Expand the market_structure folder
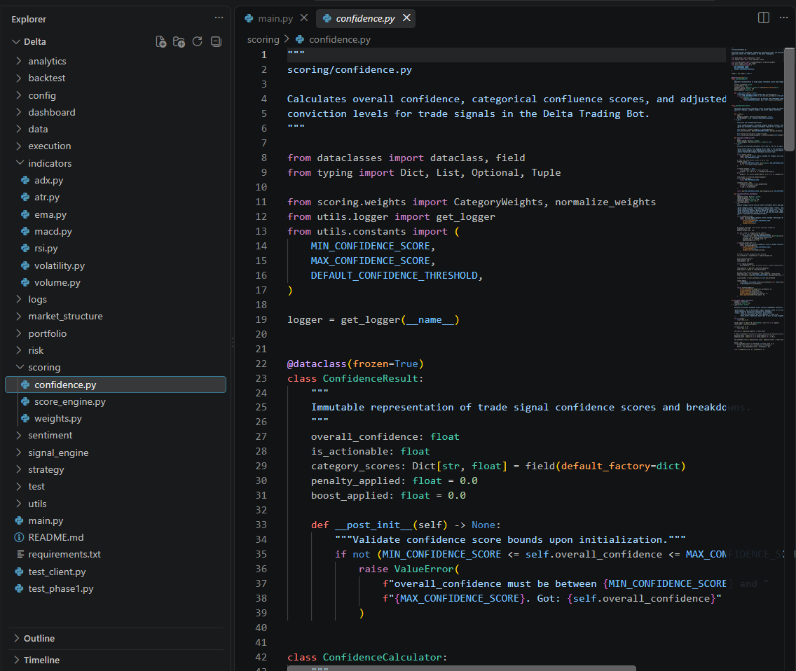This screenshot has height=671, width=796. [x=65, y=316]
